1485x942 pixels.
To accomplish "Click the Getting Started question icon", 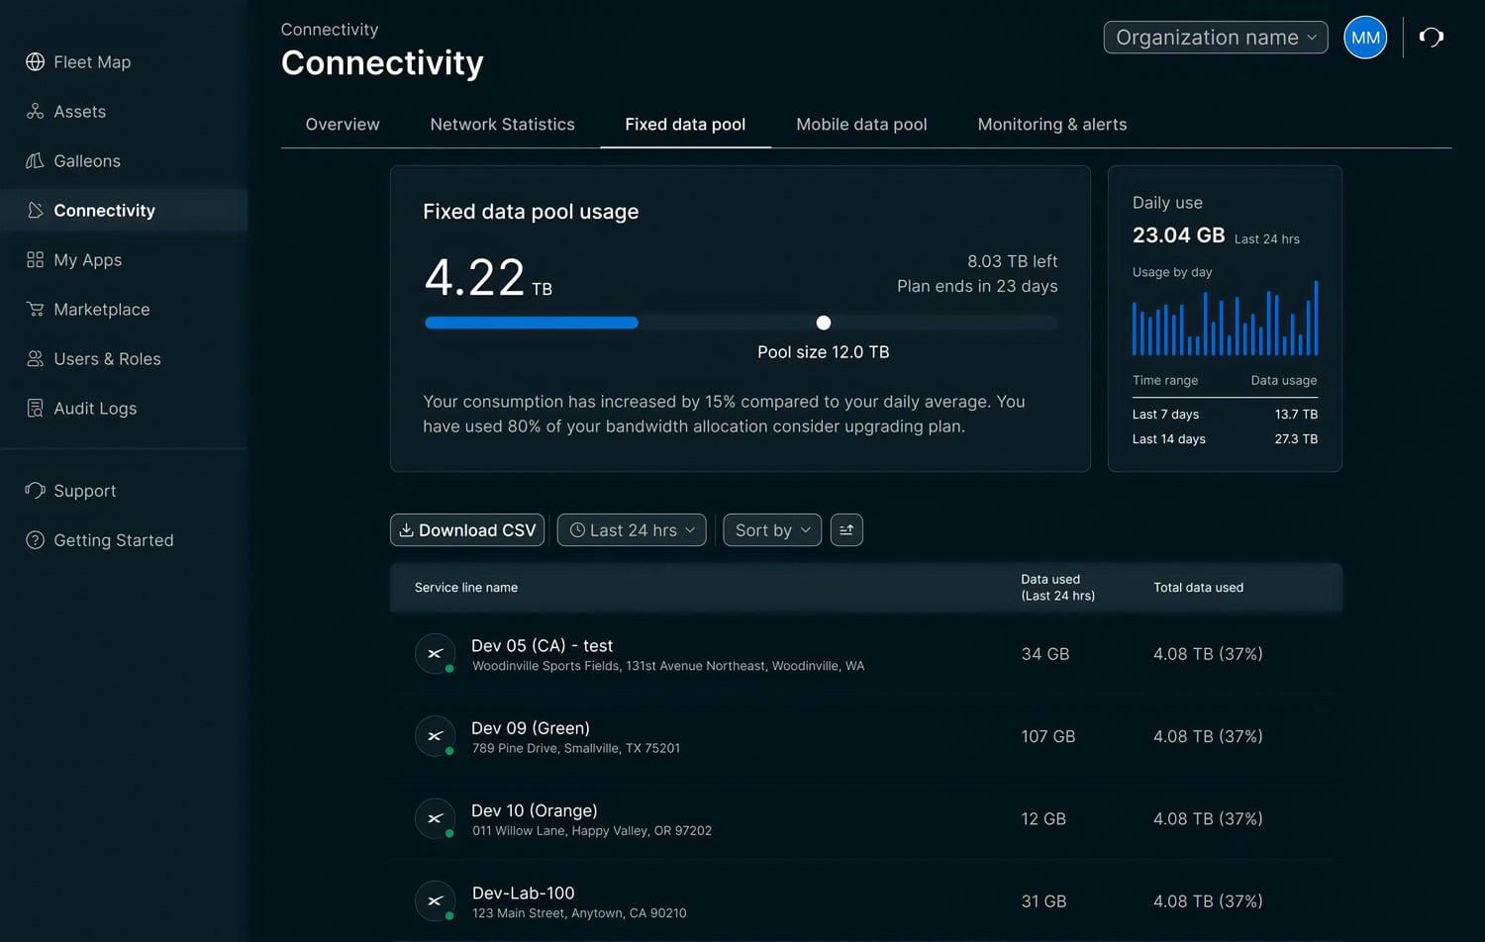I will point(35,540).
